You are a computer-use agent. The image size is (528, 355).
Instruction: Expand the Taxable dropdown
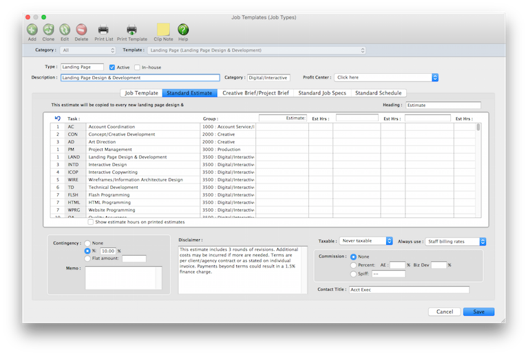(x=366, y=241)
